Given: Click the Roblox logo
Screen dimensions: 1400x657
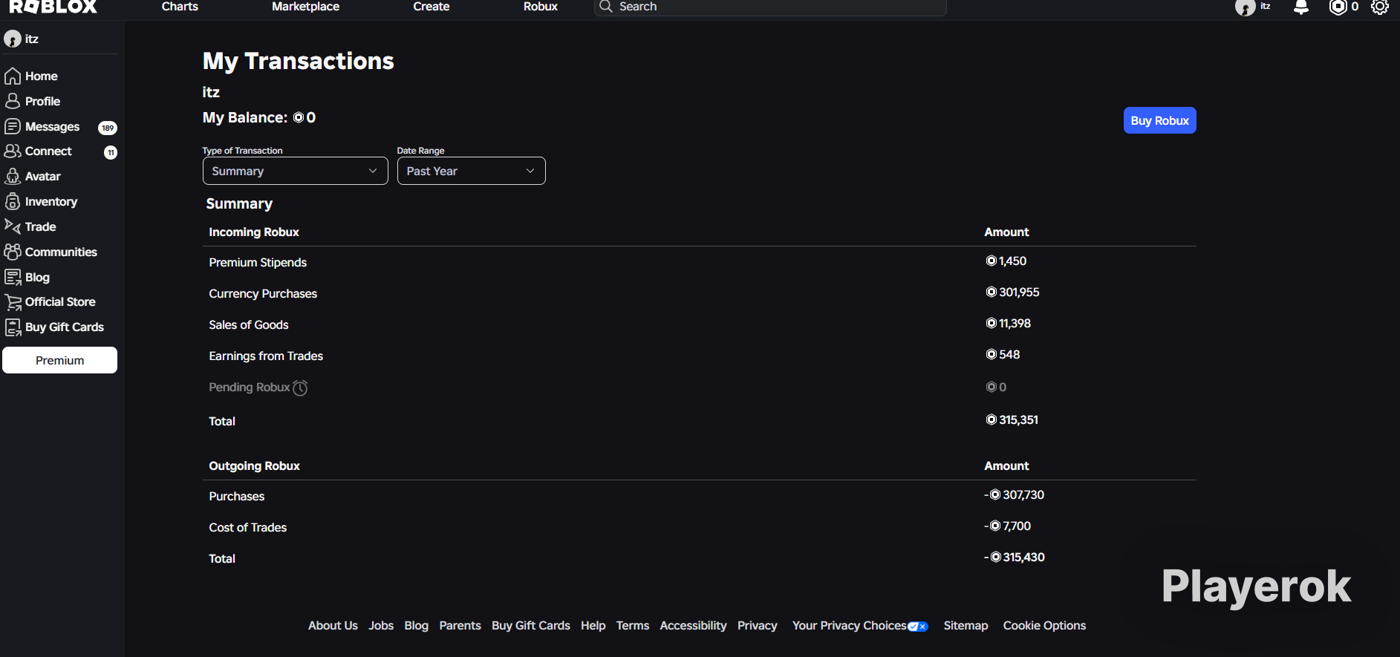Looking at the screenshot, I should coord(53,7).
